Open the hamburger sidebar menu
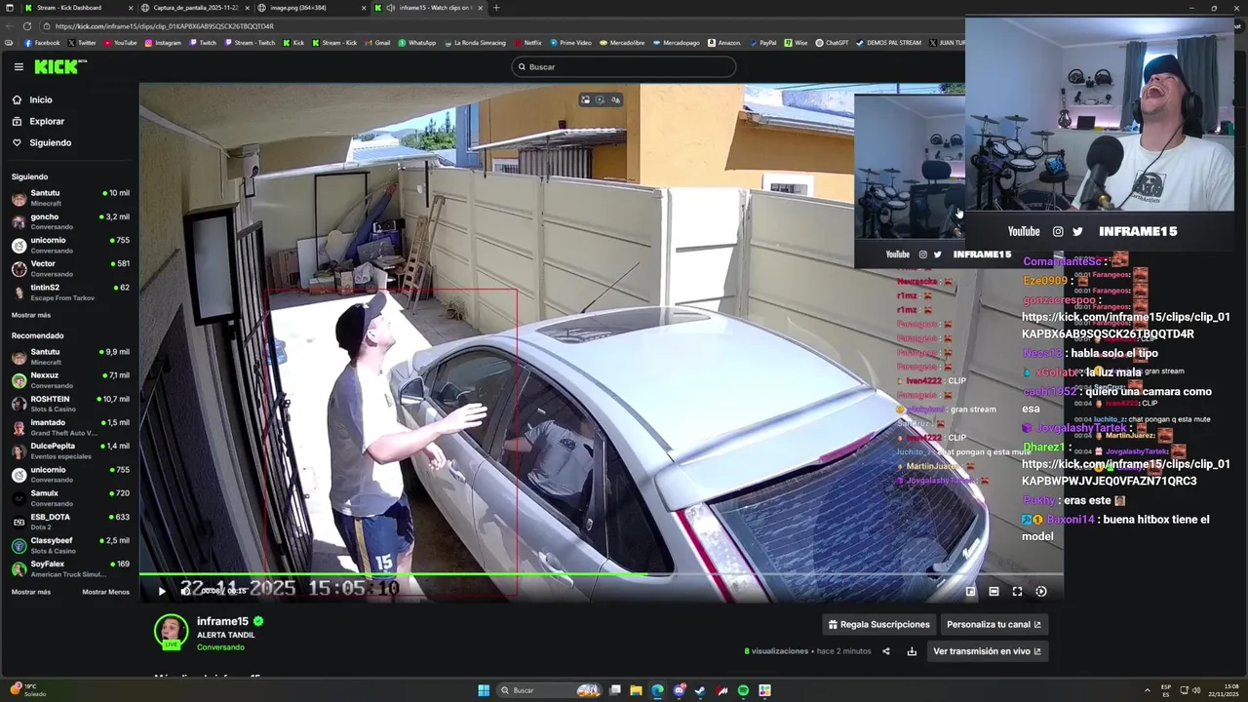Image resolution: width=1248 pixels, height=702 pixels. 19,66
